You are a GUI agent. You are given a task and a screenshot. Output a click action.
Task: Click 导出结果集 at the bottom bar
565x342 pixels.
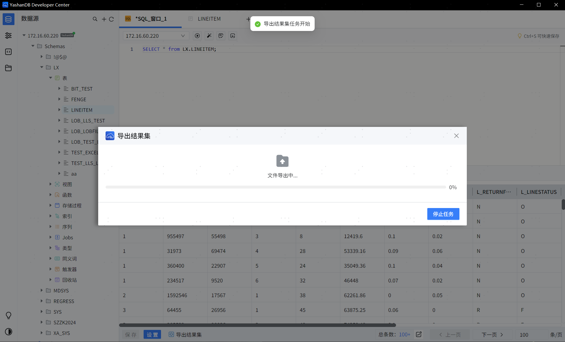point(185,334)
